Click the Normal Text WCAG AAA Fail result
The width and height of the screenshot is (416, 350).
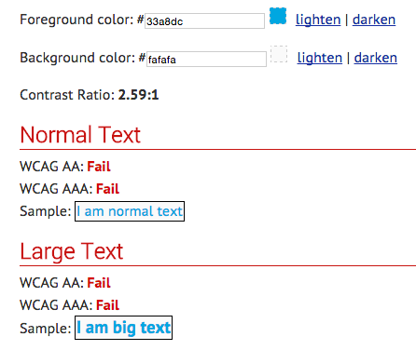pos(107,189)
